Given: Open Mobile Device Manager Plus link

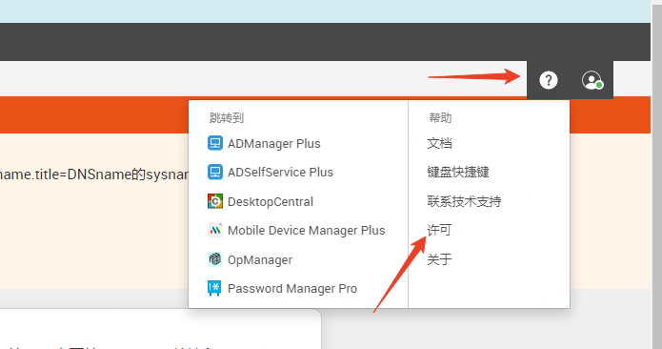Looking at the screenshot, I should (306, 230).
